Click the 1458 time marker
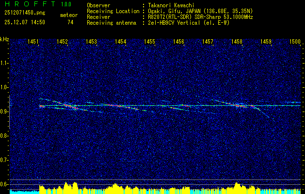This screenshot has height=194, width=305. coord(237,41)
